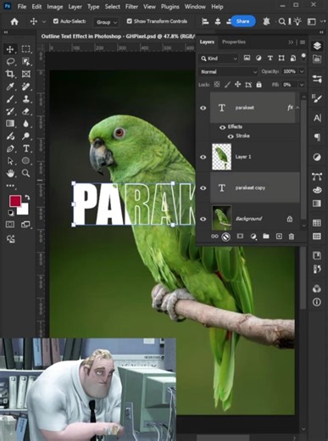Select the Crop tool

coord(10,74)
